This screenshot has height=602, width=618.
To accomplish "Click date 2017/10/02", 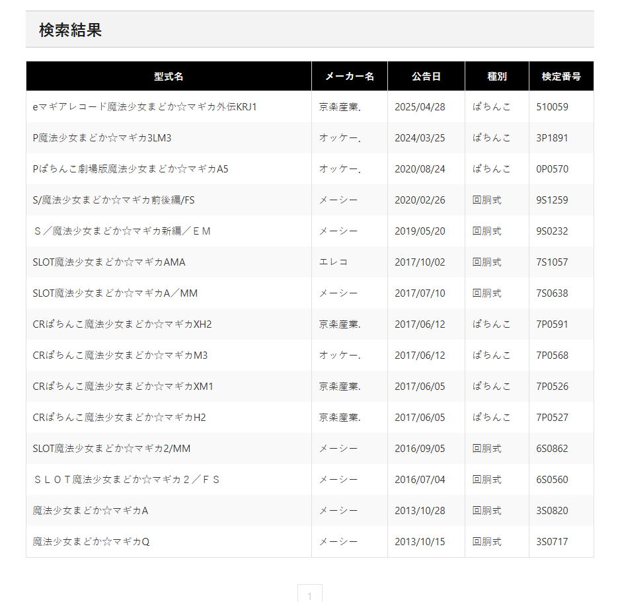I will point(420,262).
